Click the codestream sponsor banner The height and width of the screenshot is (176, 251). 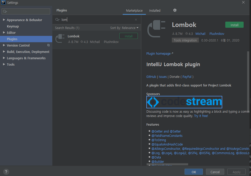pyautogui.click(x=184, y=102)
